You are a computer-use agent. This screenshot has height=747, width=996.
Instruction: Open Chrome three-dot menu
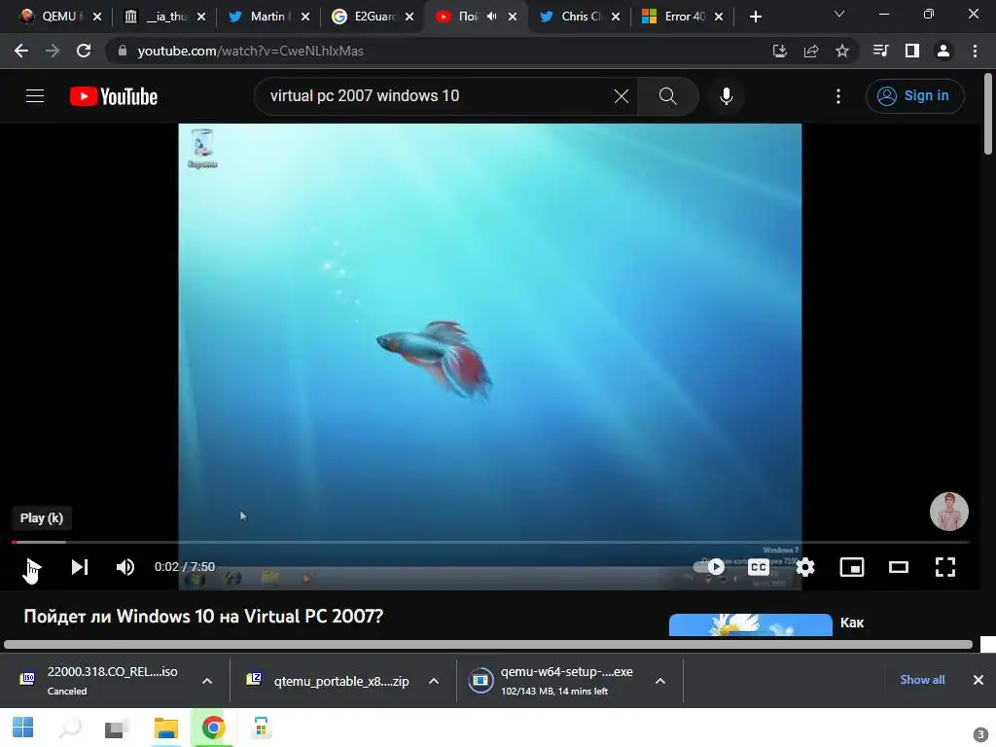click(x=975, y=51)
